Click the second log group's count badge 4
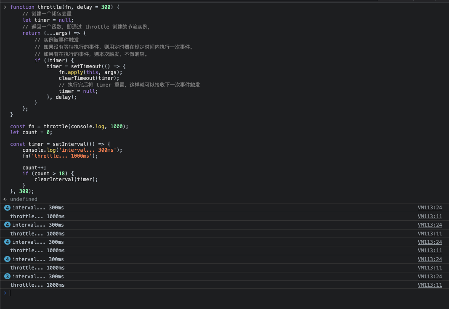This screenshot has width=449, height=309. (x=7, y=225)
